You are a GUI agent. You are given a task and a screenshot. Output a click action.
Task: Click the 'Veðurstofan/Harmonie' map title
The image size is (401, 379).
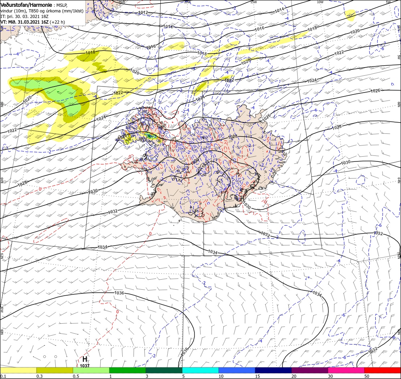pos(26,5)
